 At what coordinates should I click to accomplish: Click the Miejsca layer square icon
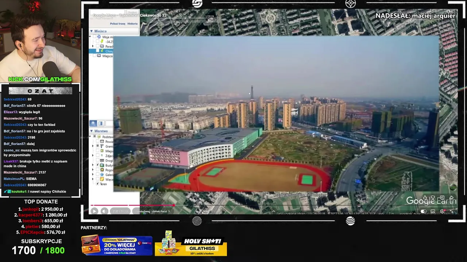pyautogui.click(x=102, y=151)
